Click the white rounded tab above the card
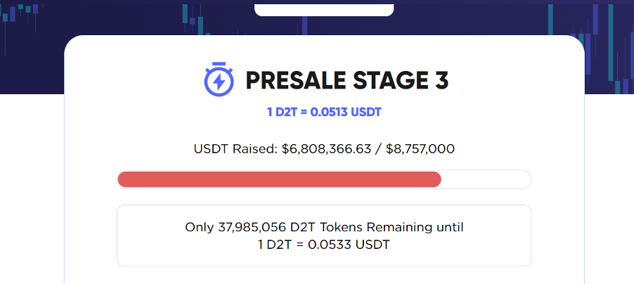634x284 pixels. pyautogui.click(x=324, y=10)
